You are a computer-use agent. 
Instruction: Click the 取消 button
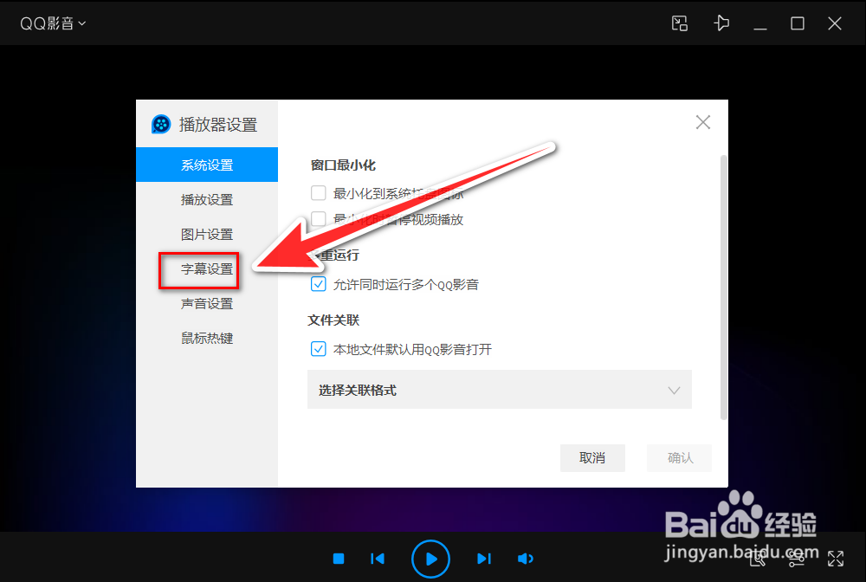[x=592, y=458]
